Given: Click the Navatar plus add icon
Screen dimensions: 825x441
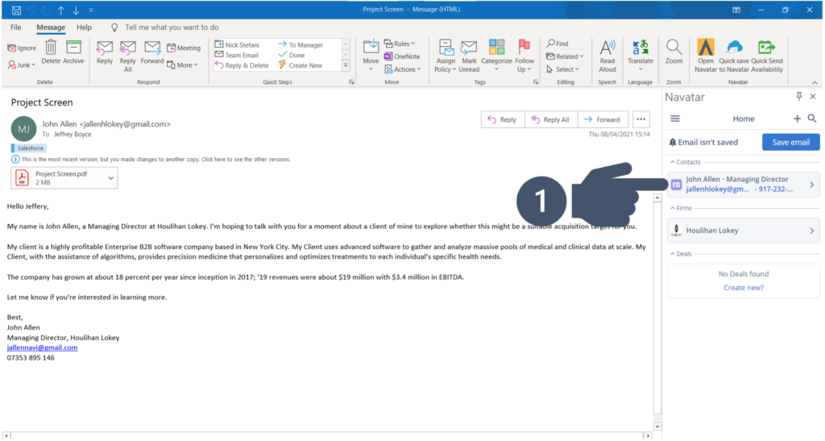Looking at the screenshot, I should (797, 119).
